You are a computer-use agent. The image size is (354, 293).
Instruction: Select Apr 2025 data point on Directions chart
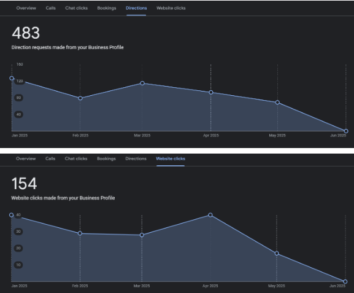click(x=211, y=92)
